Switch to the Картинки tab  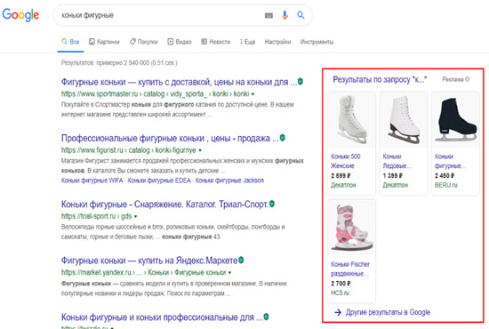[x=104, y=42]
